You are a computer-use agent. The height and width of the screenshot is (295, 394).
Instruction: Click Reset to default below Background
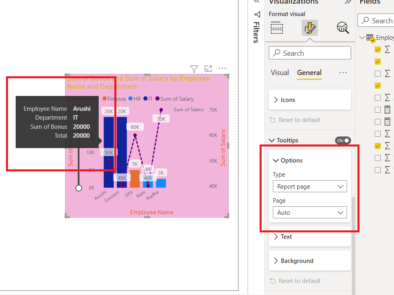[x=299, y=281]
